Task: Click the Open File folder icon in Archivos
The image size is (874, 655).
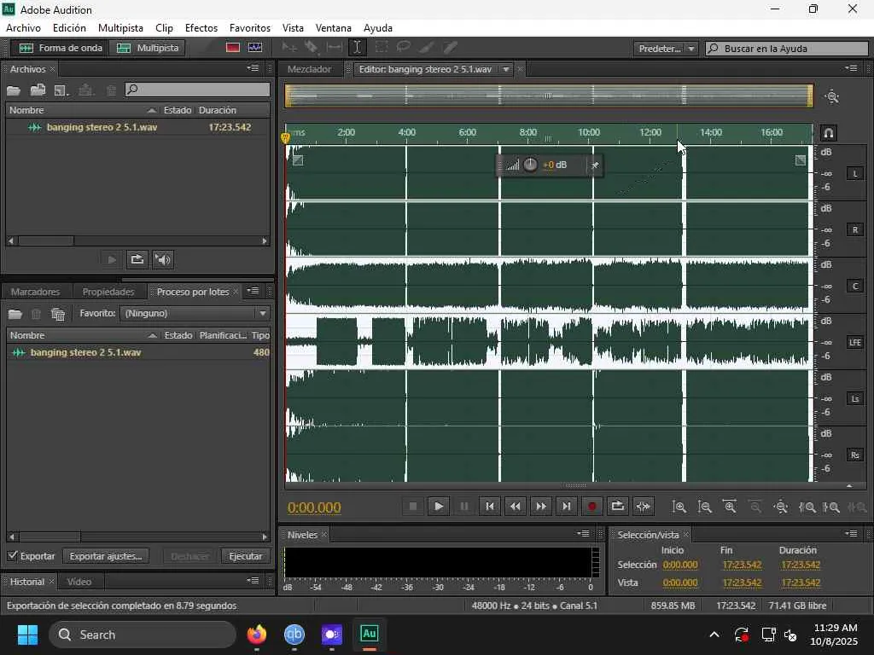Action: (15, 90)
